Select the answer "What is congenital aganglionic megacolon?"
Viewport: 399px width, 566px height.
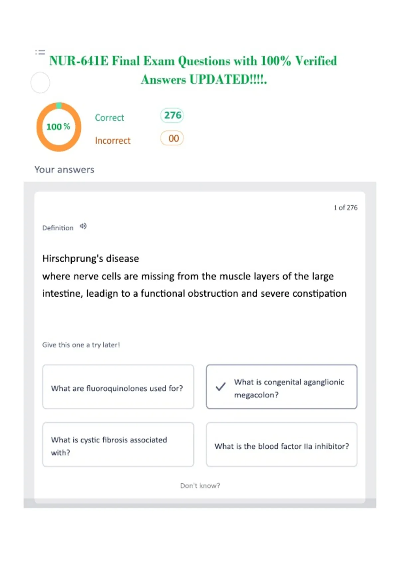point(282,387)
